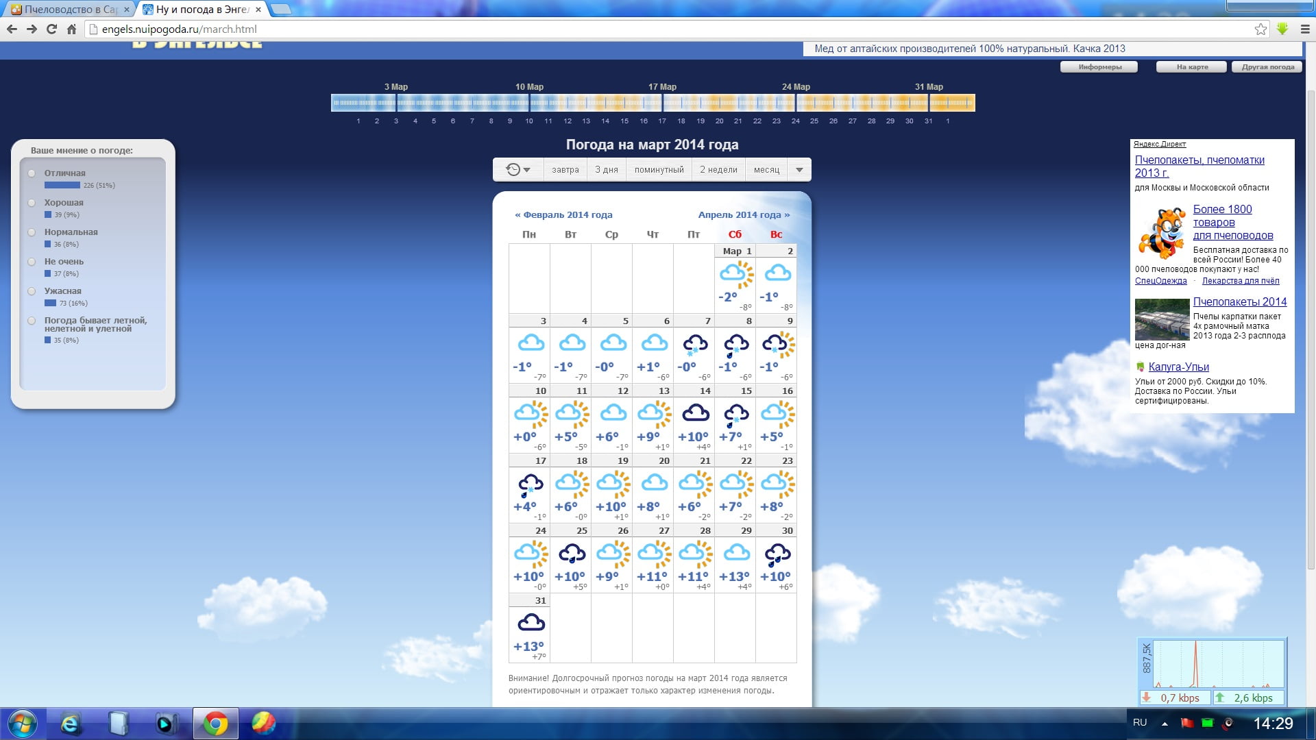
Task: Click the browser reload page icon
Action: coord(51,29)
